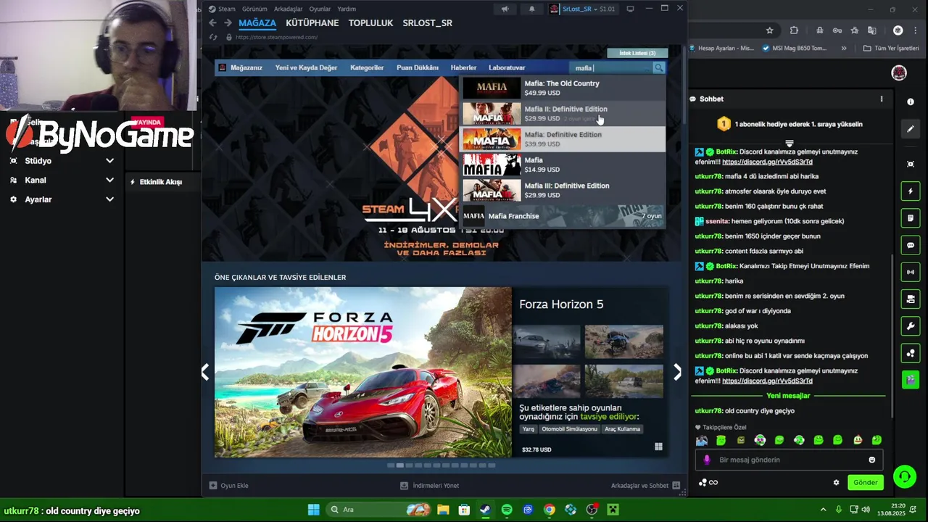The image size is (928, 522).
Task: Switch to the MAĞAZA tab
Action: (257, 23)
